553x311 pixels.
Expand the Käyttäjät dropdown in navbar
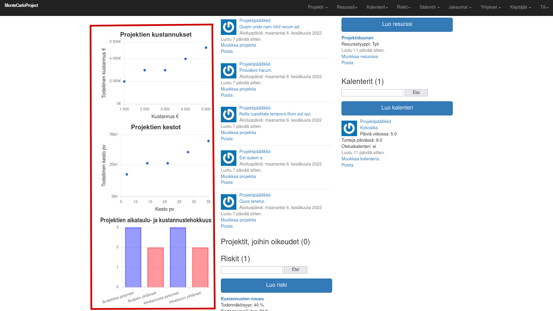click(520, 7)
